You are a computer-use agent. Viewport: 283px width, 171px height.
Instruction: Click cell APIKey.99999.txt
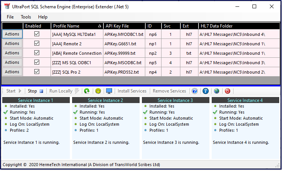point(124,53)
